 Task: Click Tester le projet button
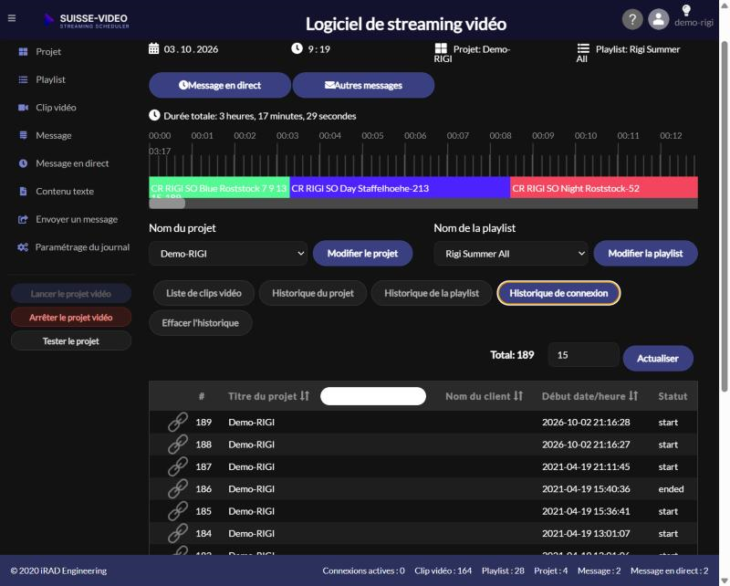click(71, 341)
